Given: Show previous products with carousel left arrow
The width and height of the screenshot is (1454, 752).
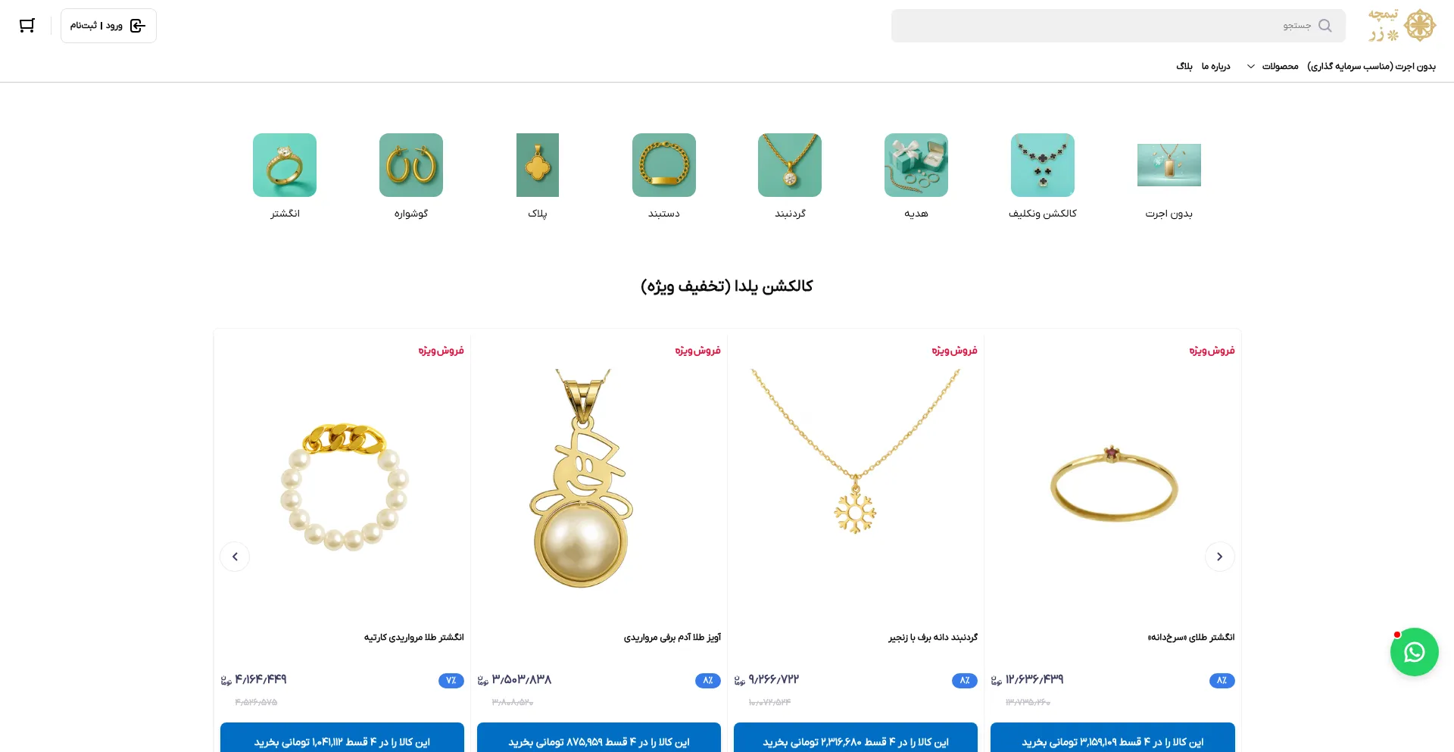Looking at the screenshot, I should 235,557.
